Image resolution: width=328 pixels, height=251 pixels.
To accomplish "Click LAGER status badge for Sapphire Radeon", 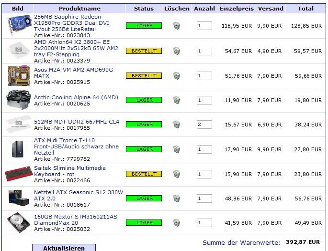I will [144, 26].
